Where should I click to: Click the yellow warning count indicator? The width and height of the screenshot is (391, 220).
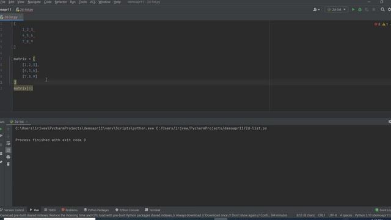point(385,24)
